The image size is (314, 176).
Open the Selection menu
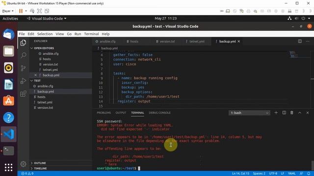point(45,34)
